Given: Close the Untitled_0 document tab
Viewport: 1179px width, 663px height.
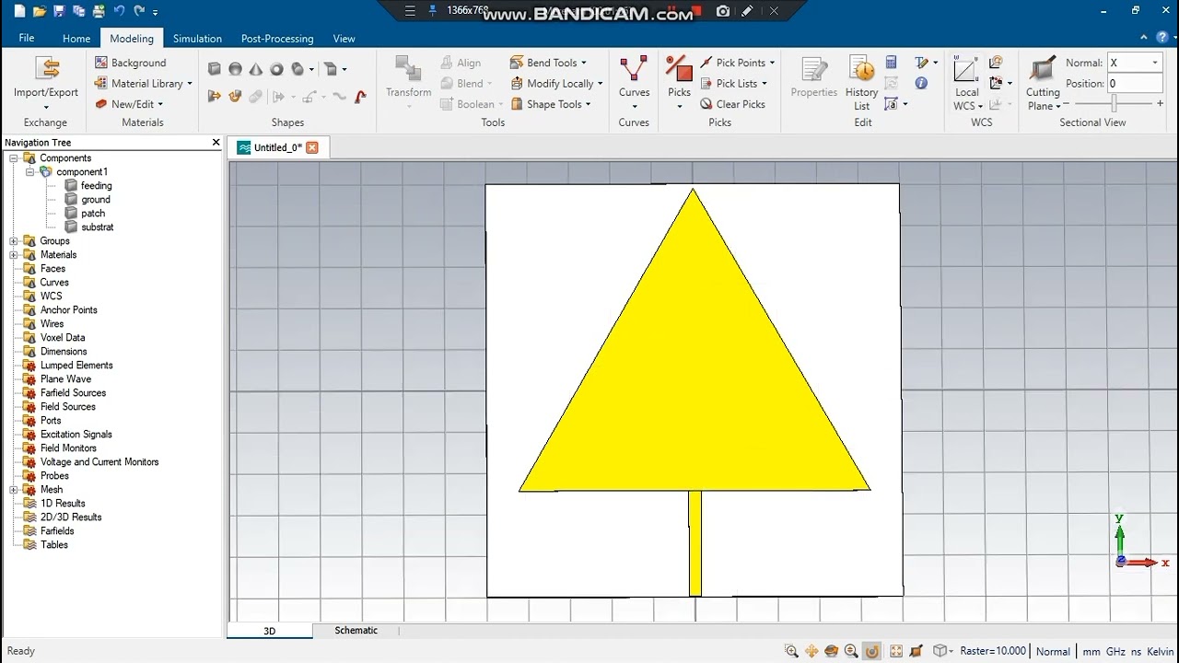Looking at the screenshot, I should coord(311,147).
